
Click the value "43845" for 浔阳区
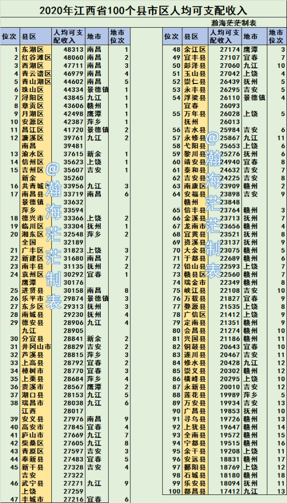click(x=74, y=98)
